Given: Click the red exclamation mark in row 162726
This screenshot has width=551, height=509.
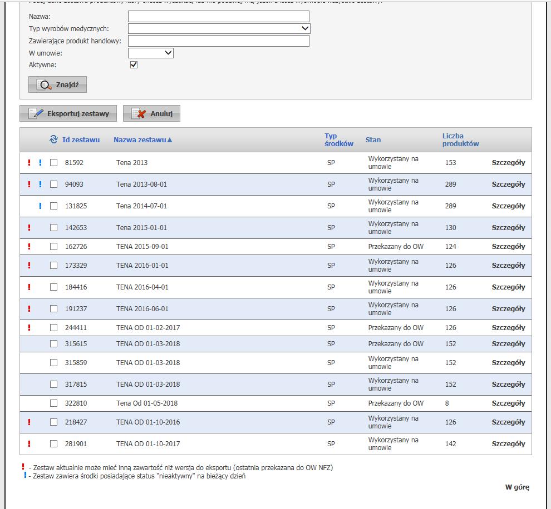Looking at the screenshot, I should click(x=29, y=247).
